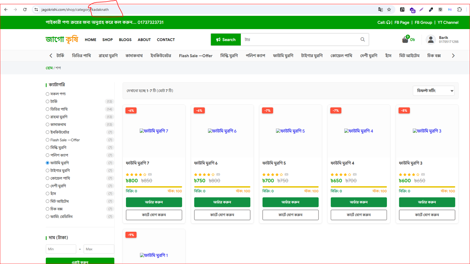Click the bookmark star icon in address bar

(389, 10)
